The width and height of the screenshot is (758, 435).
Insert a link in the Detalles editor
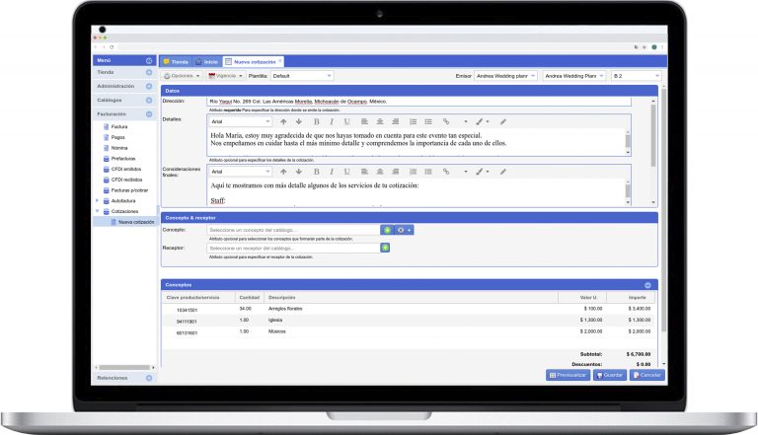[446, 121]
